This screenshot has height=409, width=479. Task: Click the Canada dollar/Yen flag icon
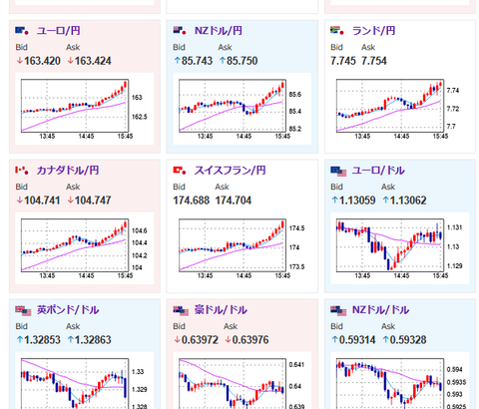click(22, 171)
